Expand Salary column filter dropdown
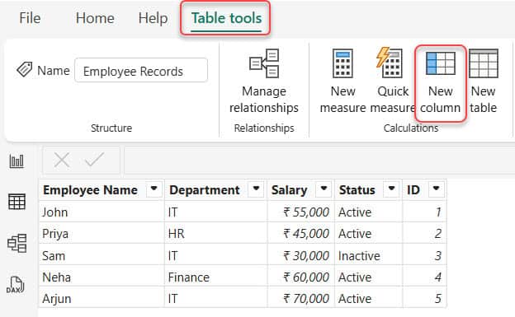Viewport: 515px width, 317px height. point(324,189)
